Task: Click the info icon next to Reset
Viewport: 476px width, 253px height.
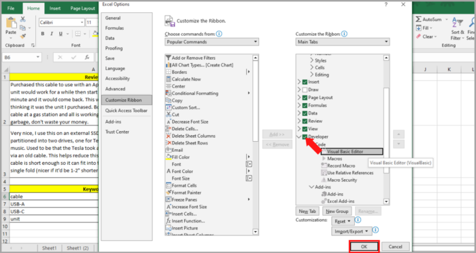Action: [358, 220]
